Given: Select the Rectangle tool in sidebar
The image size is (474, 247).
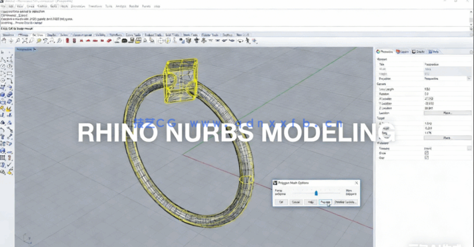Looking at the screenshot, I should click(x=10, y=73).
